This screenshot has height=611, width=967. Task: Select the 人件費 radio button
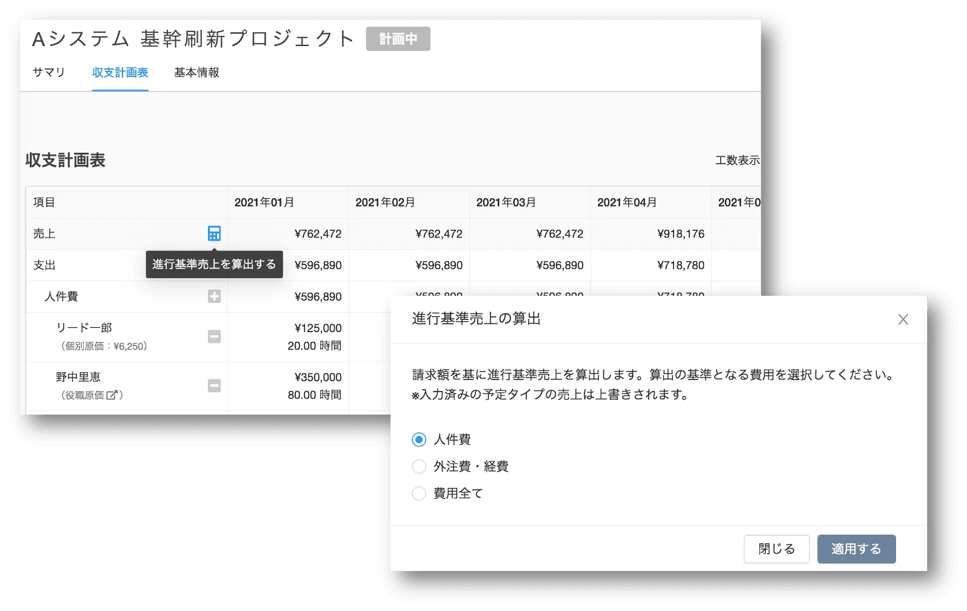(419, 439)
